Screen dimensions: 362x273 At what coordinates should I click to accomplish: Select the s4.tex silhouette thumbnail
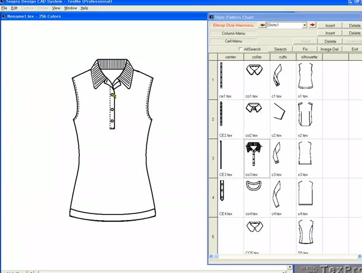coord(305,193)
